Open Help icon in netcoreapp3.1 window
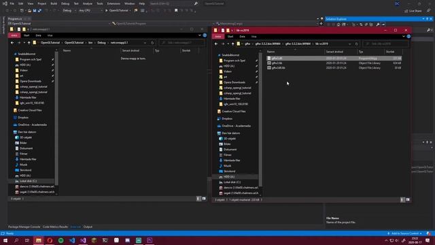435x245 pixels. 205,35
